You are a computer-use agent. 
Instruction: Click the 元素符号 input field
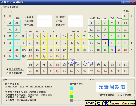click(44, 17)
